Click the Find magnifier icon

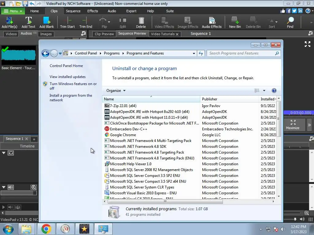tap(290, 22)
